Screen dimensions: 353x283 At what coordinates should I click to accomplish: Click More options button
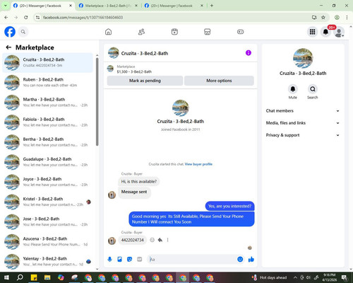point(219,81)
